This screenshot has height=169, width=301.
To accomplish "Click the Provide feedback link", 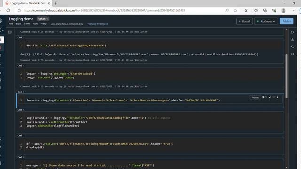I will coord(98,24).
